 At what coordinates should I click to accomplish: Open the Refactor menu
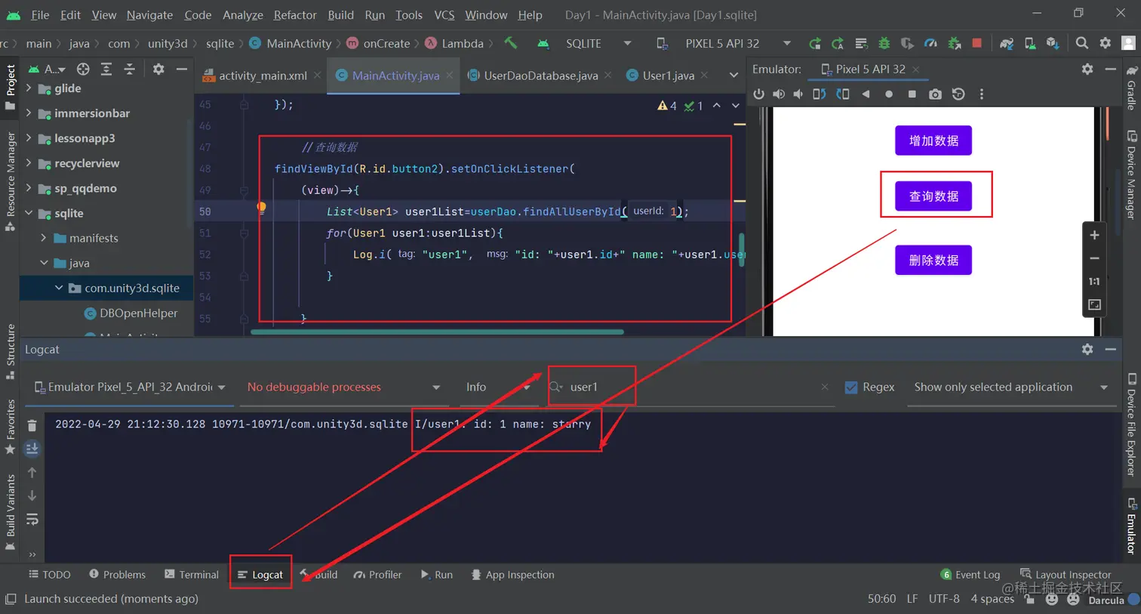pyautogui.click(x=295, y=14)
